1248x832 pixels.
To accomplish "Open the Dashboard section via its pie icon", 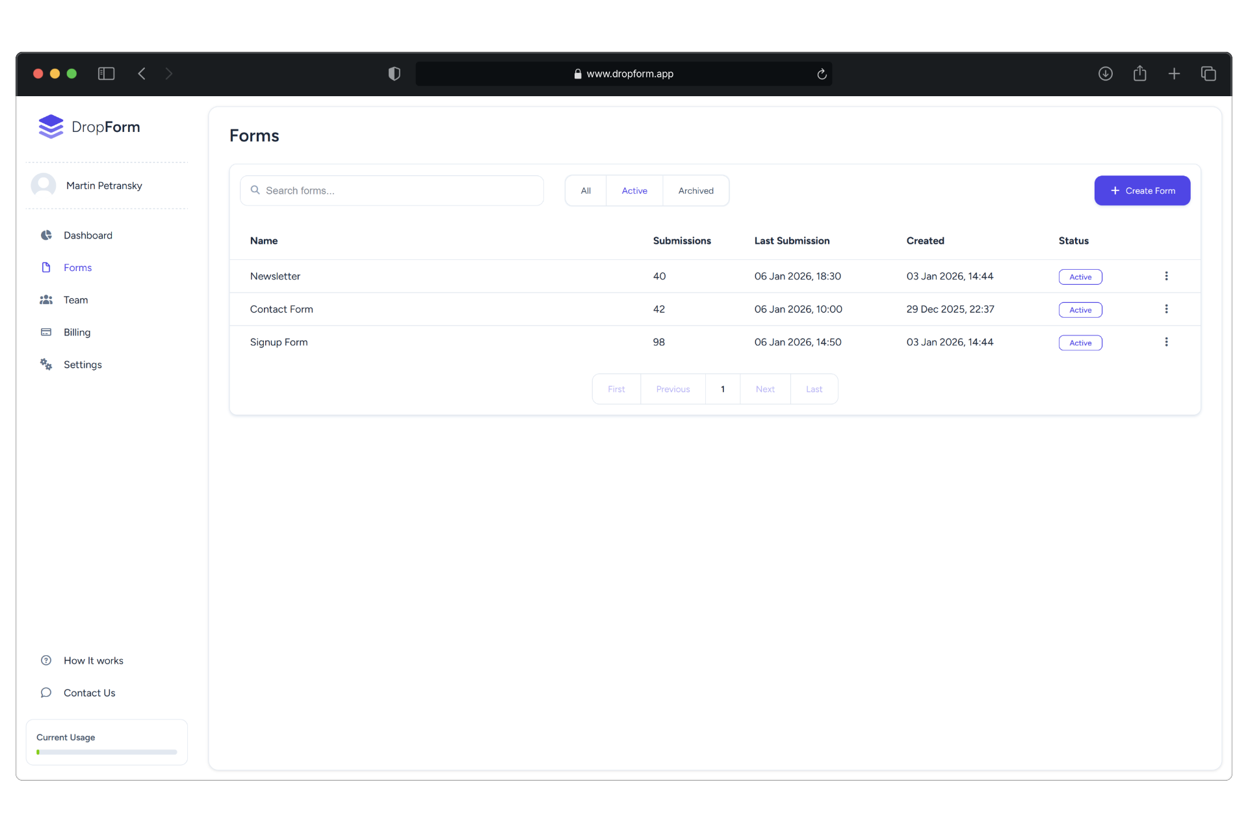I will click(x=46, y=235).
